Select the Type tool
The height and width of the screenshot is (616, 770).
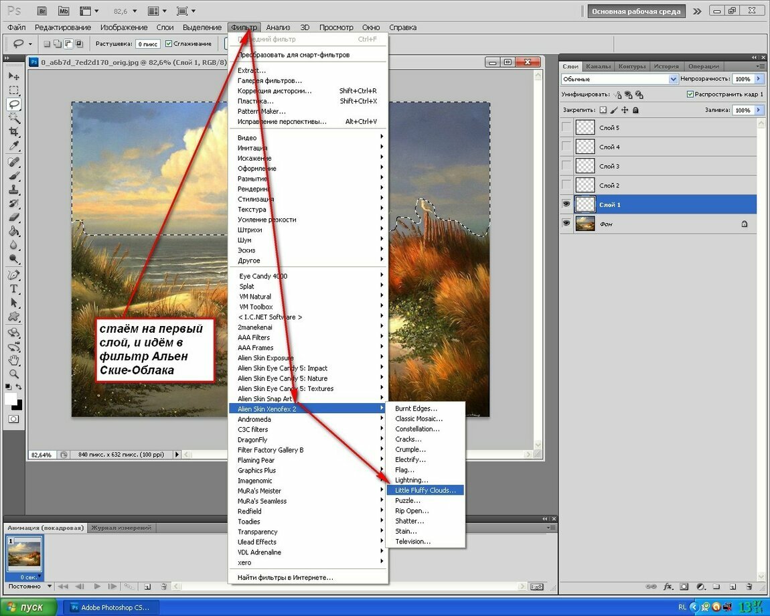tap(14, 289)
